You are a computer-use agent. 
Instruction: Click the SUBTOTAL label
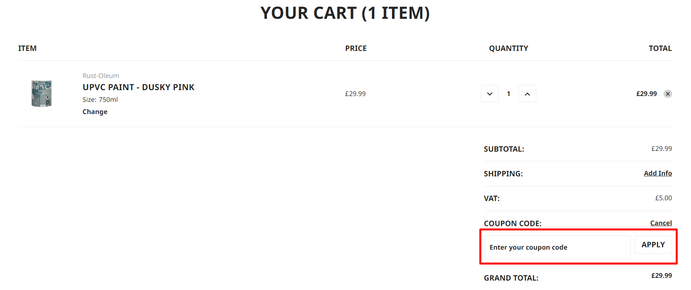point(504,149)
